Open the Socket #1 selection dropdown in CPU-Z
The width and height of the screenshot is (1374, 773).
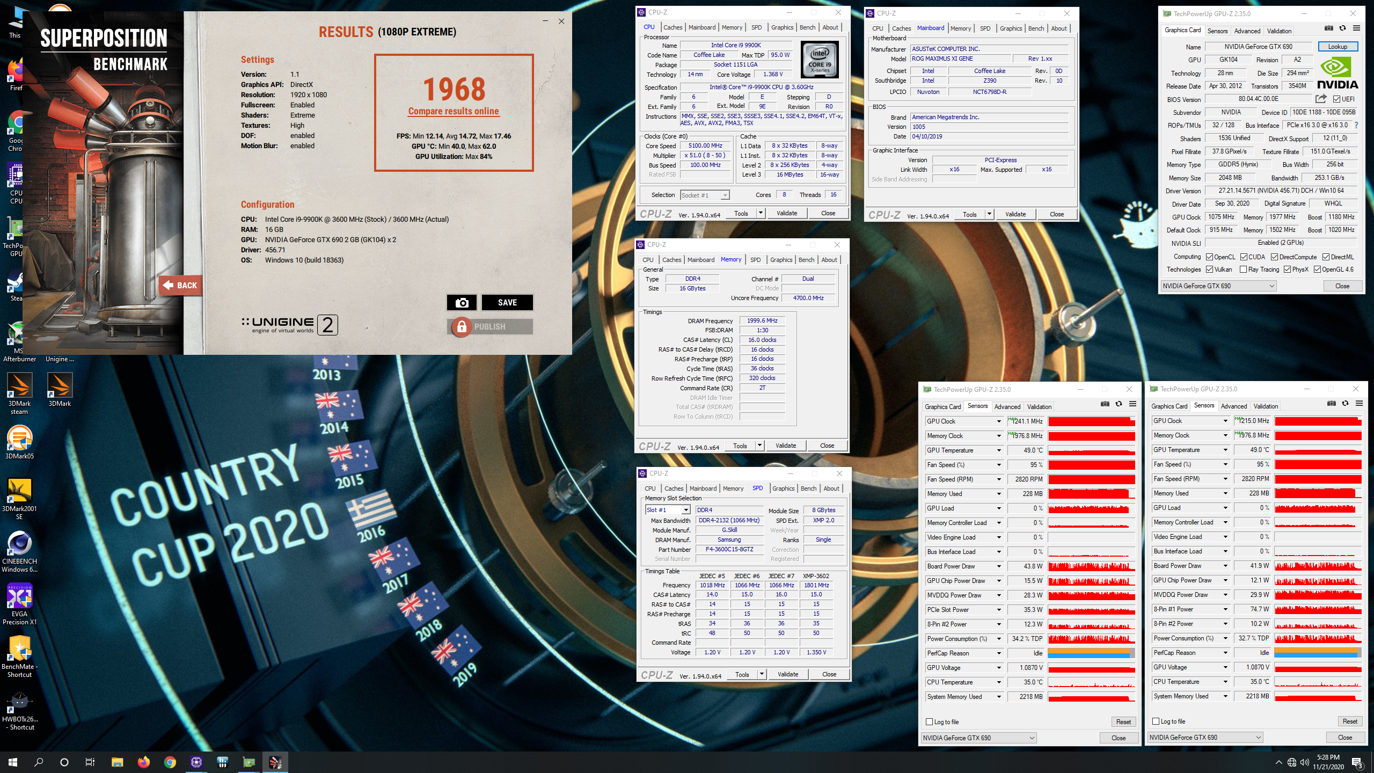coord(705,195)
